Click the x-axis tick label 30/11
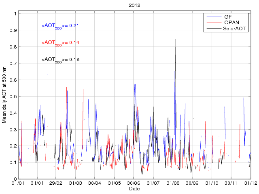The image size is (259, 194). point(231,183)
